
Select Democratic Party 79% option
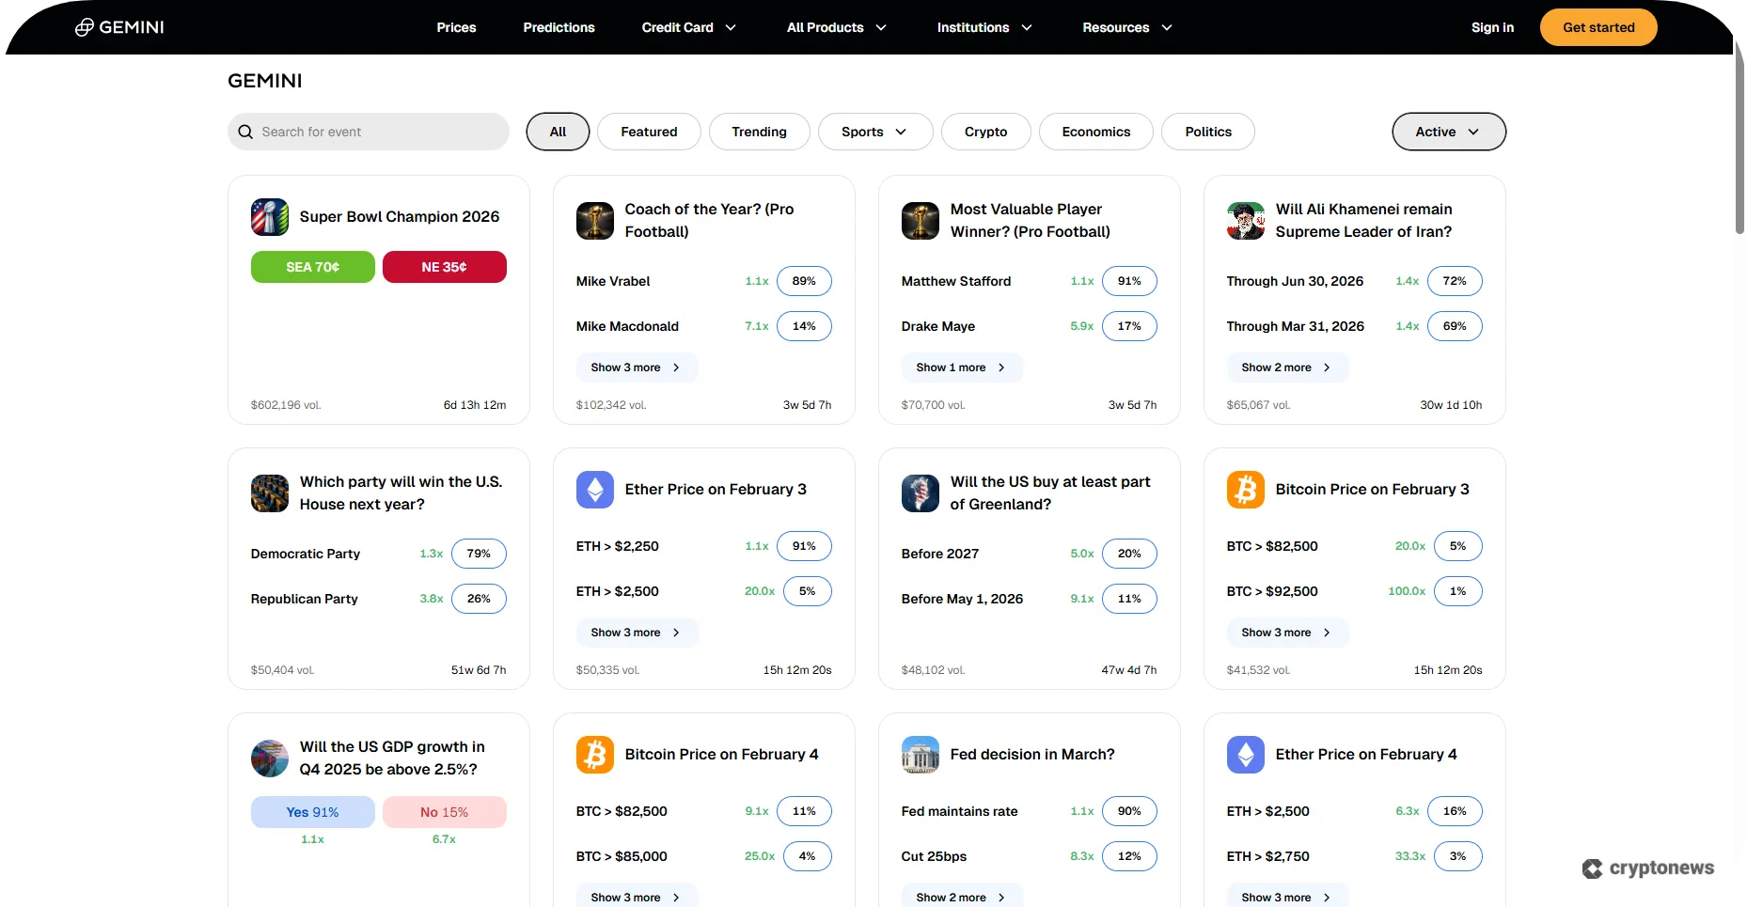point(479,554)
